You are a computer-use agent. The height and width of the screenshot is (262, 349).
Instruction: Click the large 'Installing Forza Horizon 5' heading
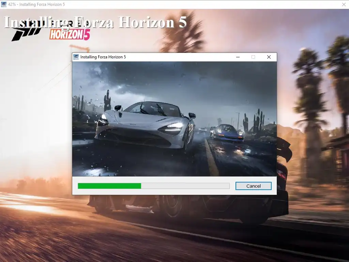(95, 22)
